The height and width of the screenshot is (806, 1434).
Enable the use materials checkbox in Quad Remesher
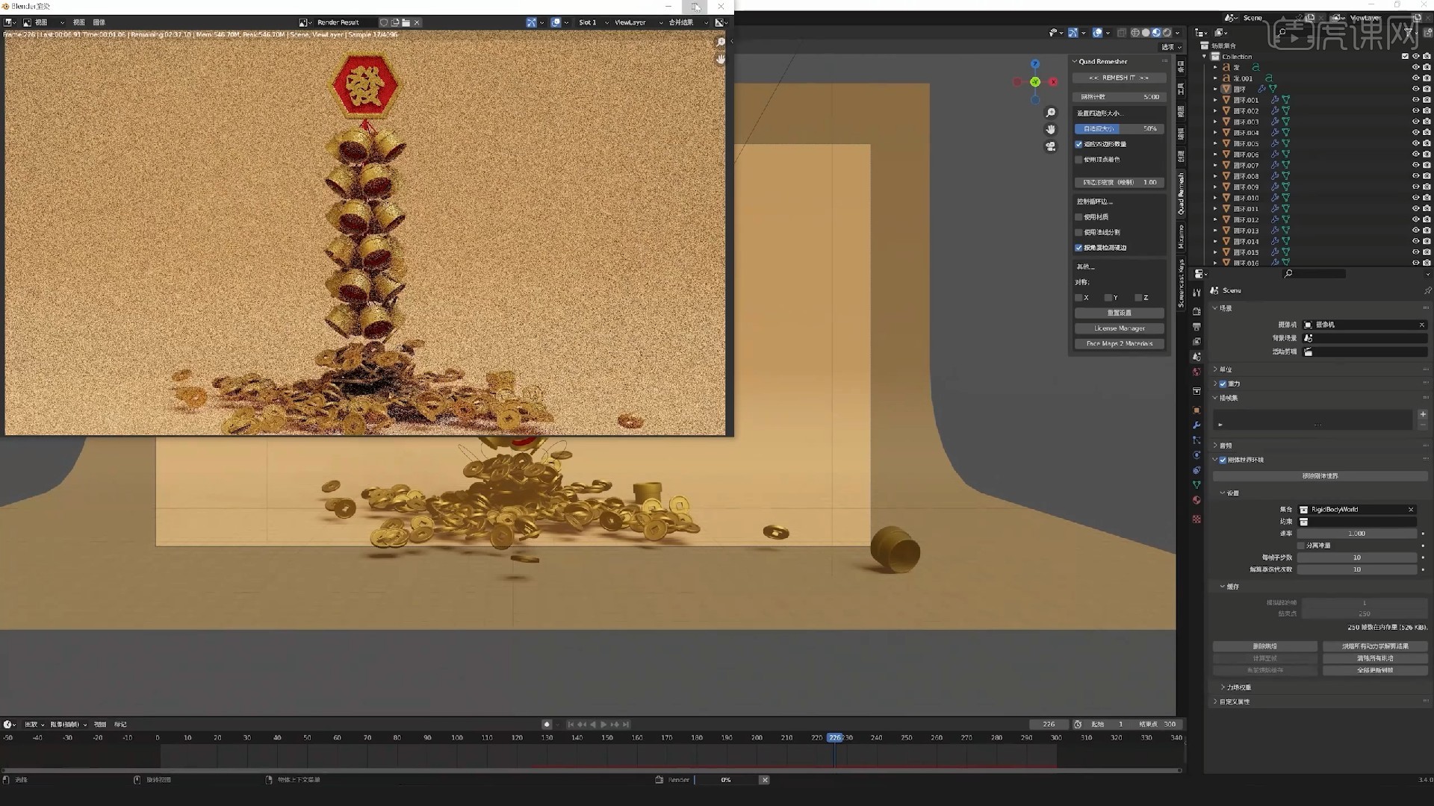(x=1078, y=217)
